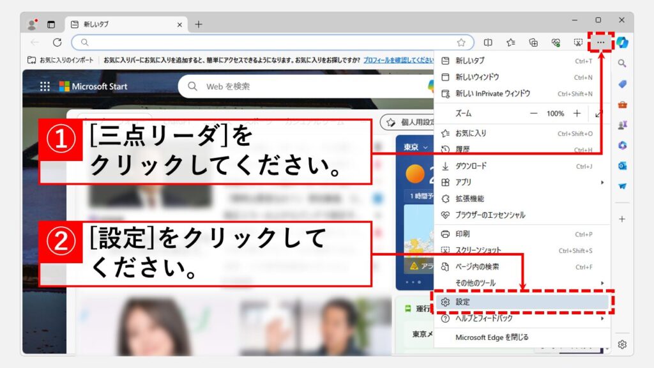
Task: Click the お気に入りのインポート button
Action: point(61,60)
